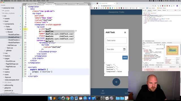Viewport: 181px width, 101px height.
Task: Collapse the components folder
Action: pyautogui.click(x=3, y=24)
